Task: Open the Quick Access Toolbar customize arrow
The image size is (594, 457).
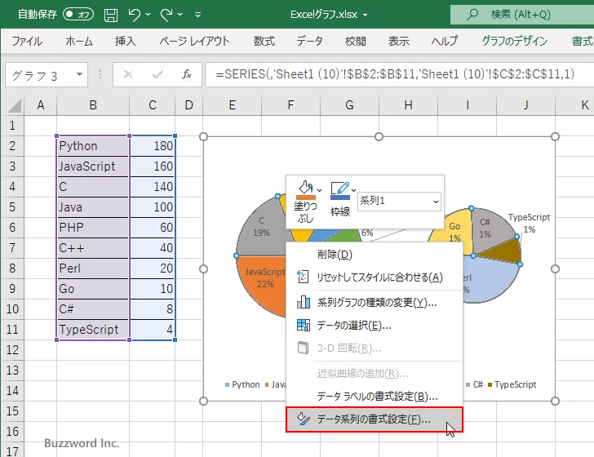Action: tap(197, 15)
